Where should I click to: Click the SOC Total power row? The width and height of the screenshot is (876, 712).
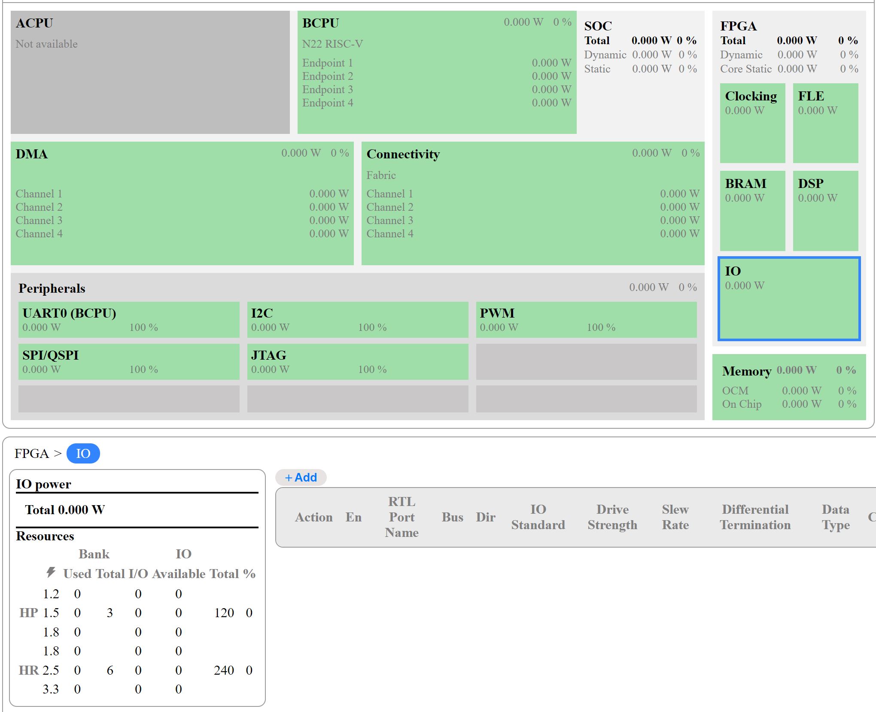640,40
